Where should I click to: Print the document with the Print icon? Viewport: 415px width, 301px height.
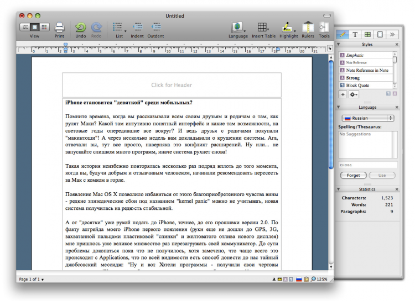coord(59,27)
